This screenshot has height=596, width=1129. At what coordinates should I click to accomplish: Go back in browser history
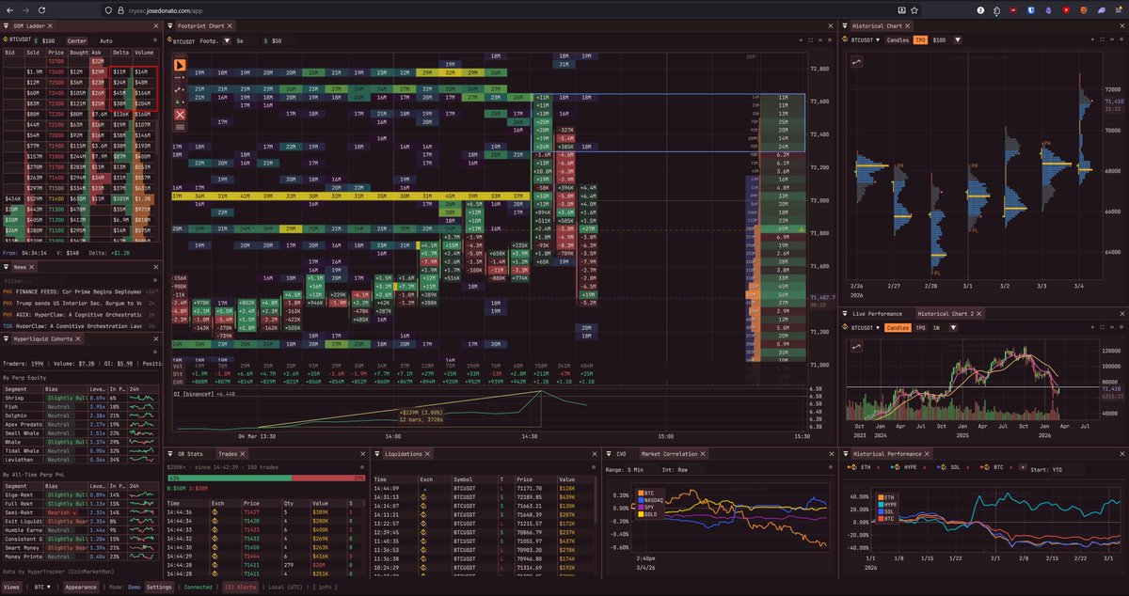pos(12,8)
